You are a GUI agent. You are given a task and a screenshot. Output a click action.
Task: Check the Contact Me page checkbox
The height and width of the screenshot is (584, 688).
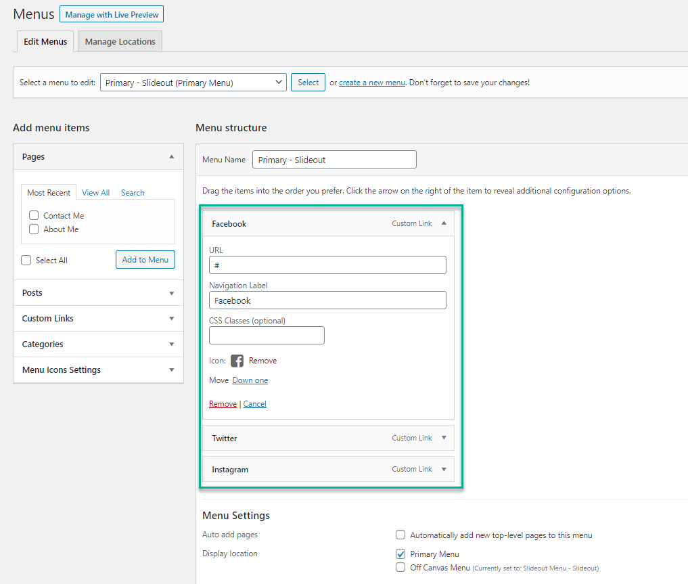point(34,215)
